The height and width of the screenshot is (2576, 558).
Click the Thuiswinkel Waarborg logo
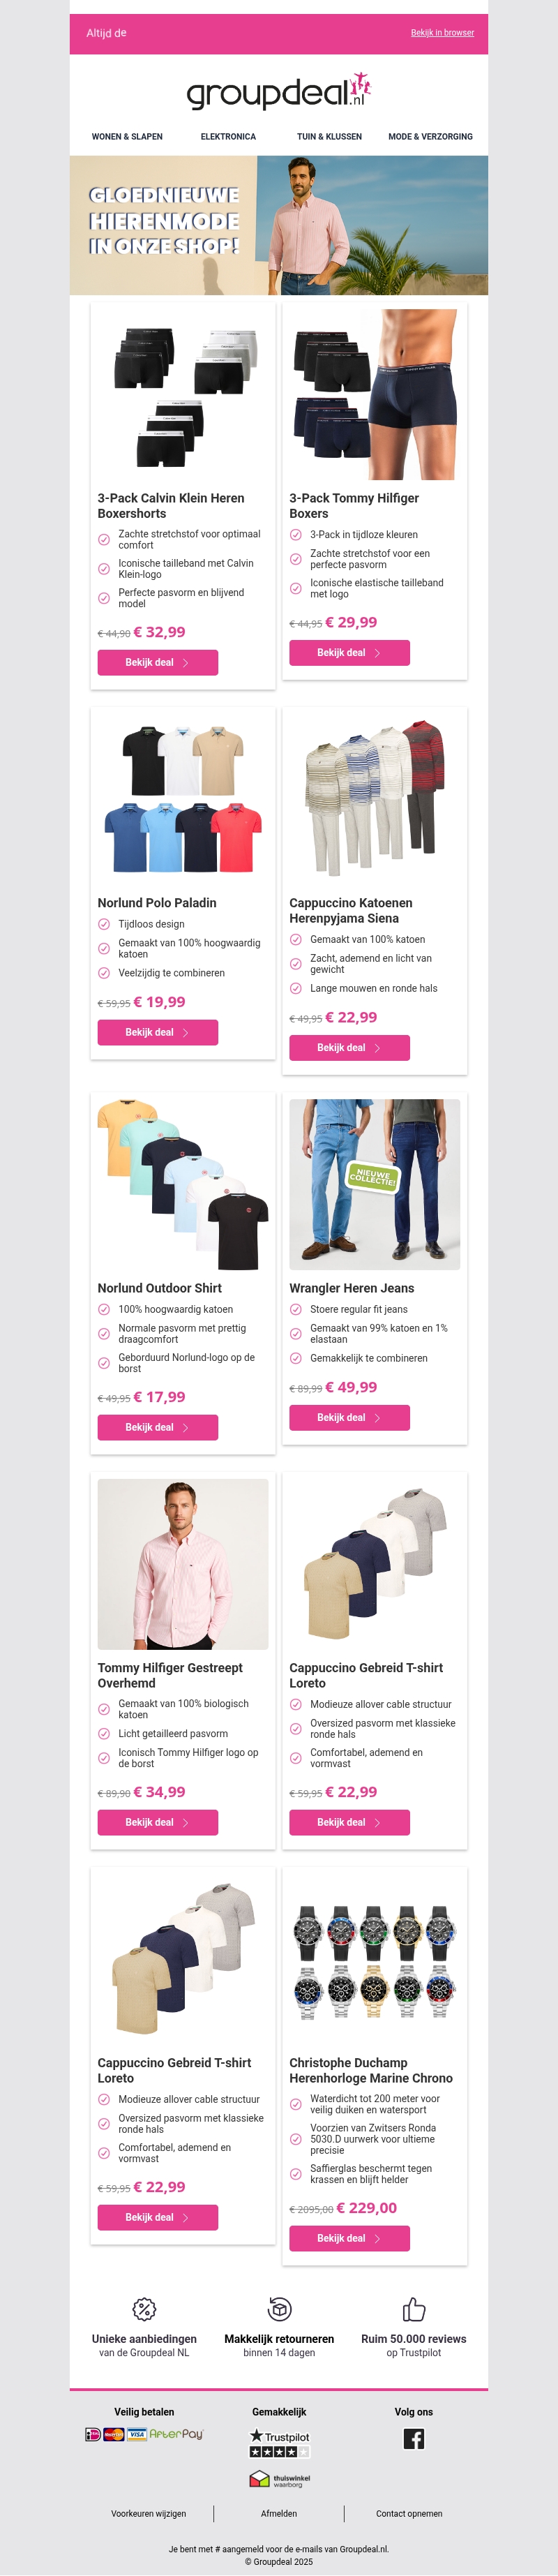279,2479
